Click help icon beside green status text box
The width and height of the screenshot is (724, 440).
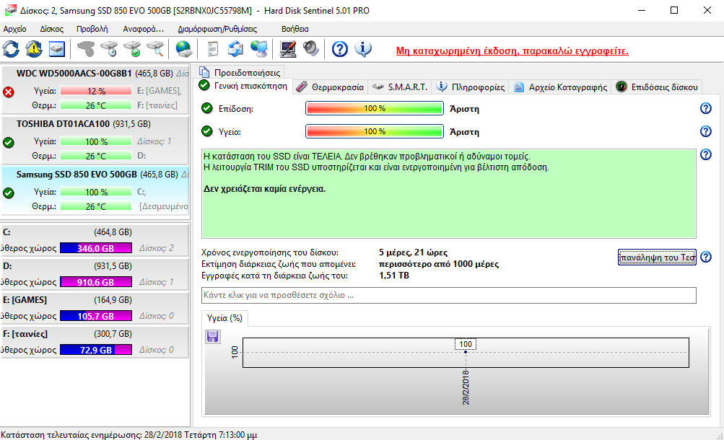(x=705, y=154)
